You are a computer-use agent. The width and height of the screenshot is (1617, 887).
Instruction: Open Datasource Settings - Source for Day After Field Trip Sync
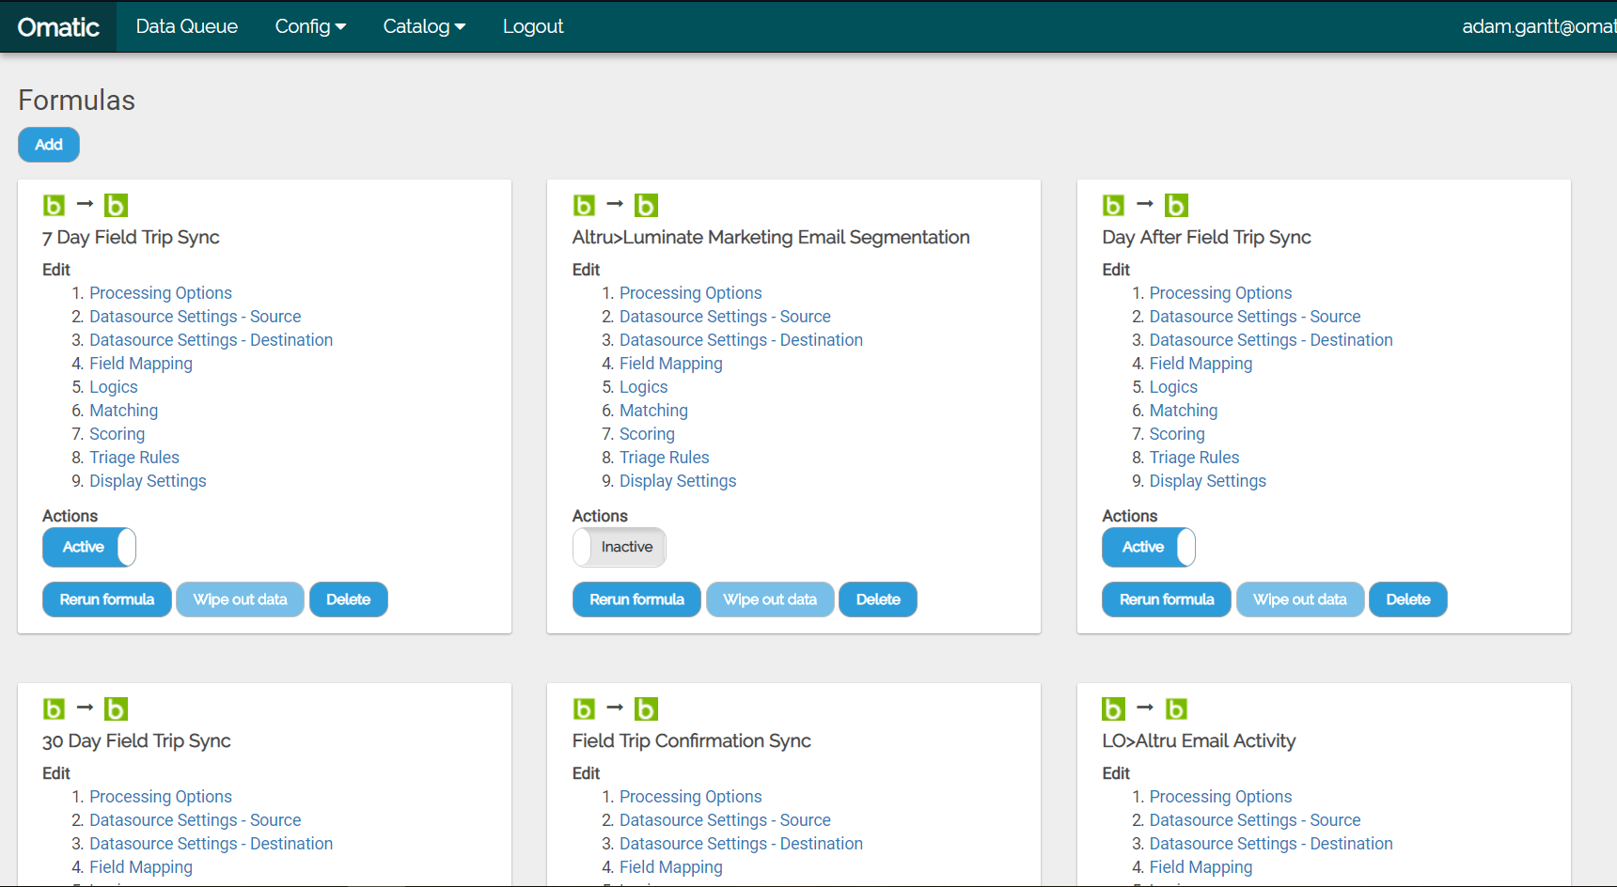(x=1255, y=317)
